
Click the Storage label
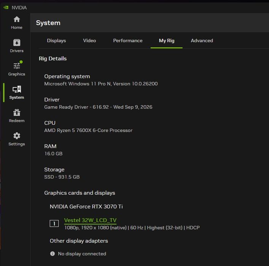54,170
